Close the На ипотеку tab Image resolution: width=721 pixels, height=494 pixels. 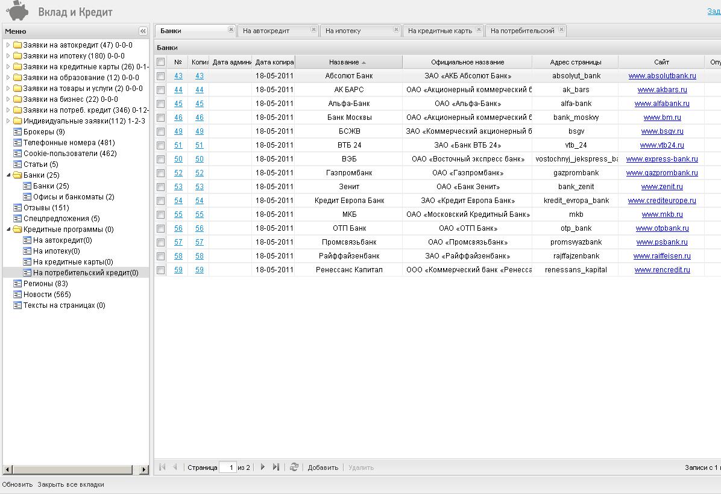[x=396, y=30]
